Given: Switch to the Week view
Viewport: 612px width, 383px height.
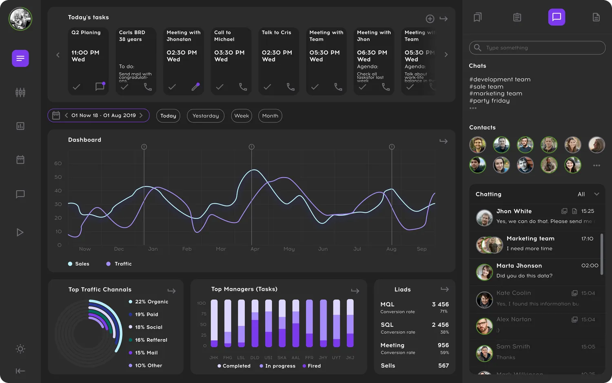Looking at the screenshot, I should 241,116.
